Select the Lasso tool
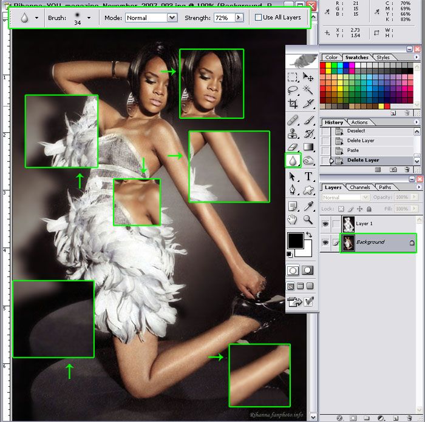 (x=293, y=90)
